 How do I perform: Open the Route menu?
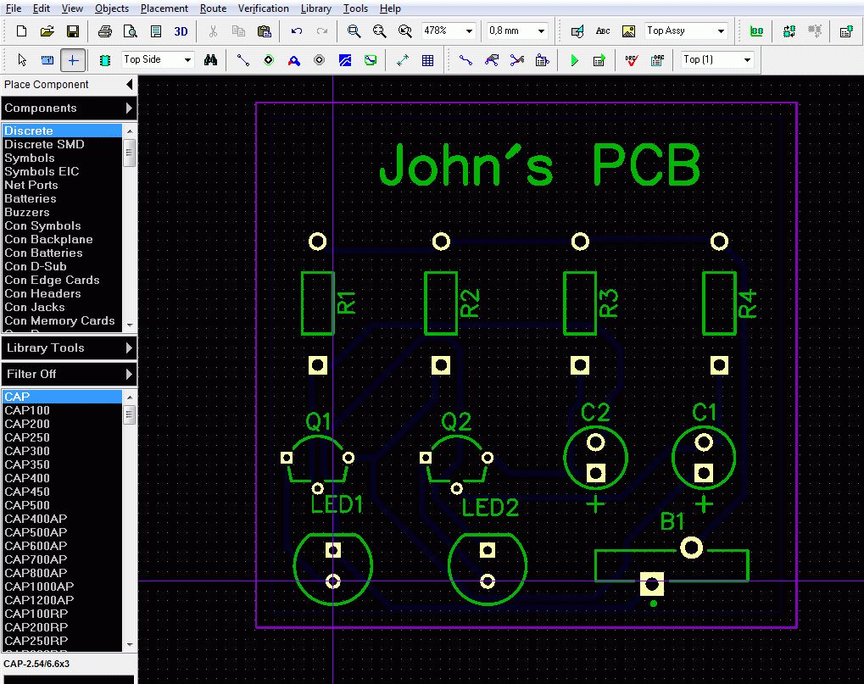tap(214, 8)
